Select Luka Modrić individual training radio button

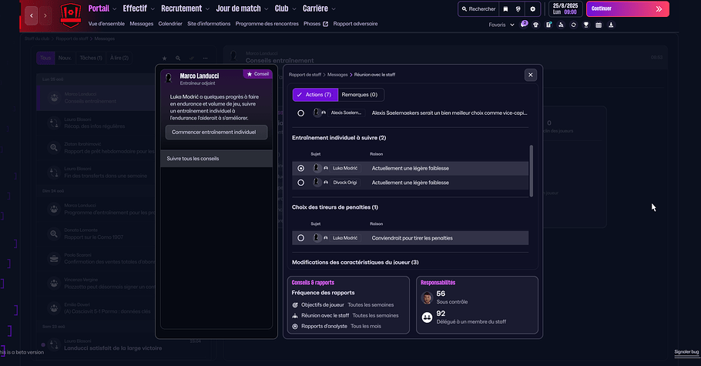pyautogui.click(x=300, y=168)
